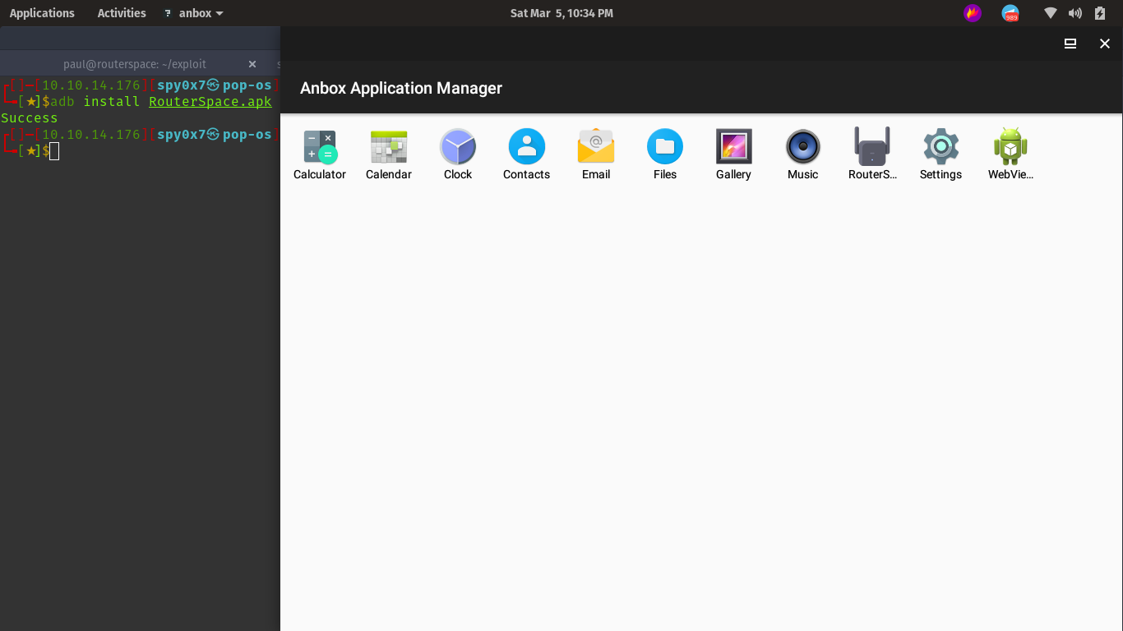Open the Applications menu
This screenshot has width=1123, height=631.
42,12
